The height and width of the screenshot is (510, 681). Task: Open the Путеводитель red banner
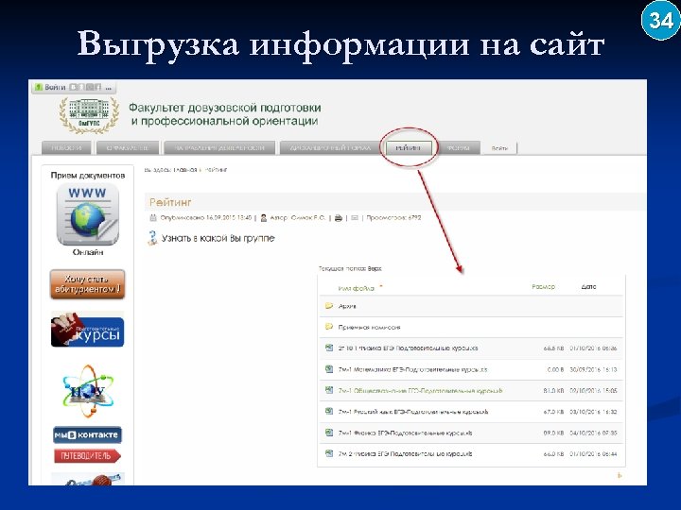(x=87, y=456)
